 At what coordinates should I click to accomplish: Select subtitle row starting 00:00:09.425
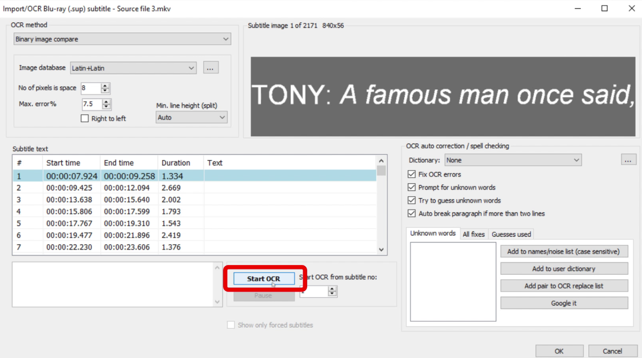point(195,188)
